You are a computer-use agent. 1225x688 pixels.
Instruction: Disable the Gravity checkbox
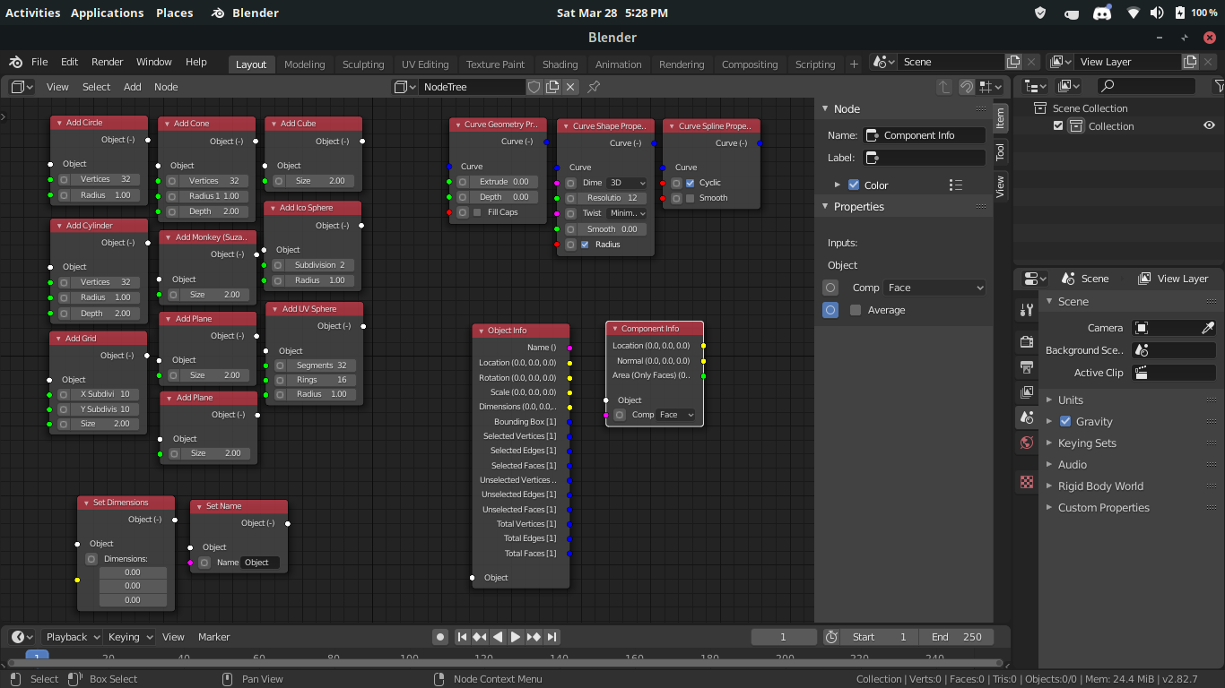pos(1065,422)
